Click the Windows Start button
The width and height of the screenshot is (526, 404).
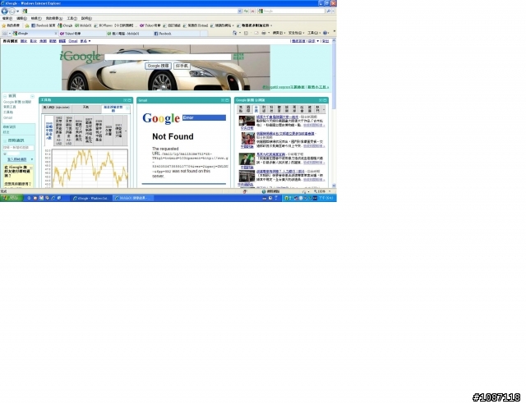(x=12, y=198)
